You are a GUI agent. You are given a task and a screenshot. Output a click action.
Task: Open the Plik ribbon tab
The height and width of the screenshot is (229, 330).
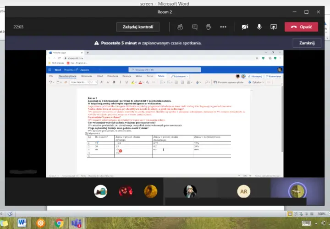tap(51, 76)
